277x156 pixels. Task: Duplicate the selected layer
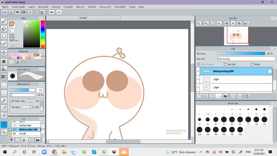coord(233,96)
